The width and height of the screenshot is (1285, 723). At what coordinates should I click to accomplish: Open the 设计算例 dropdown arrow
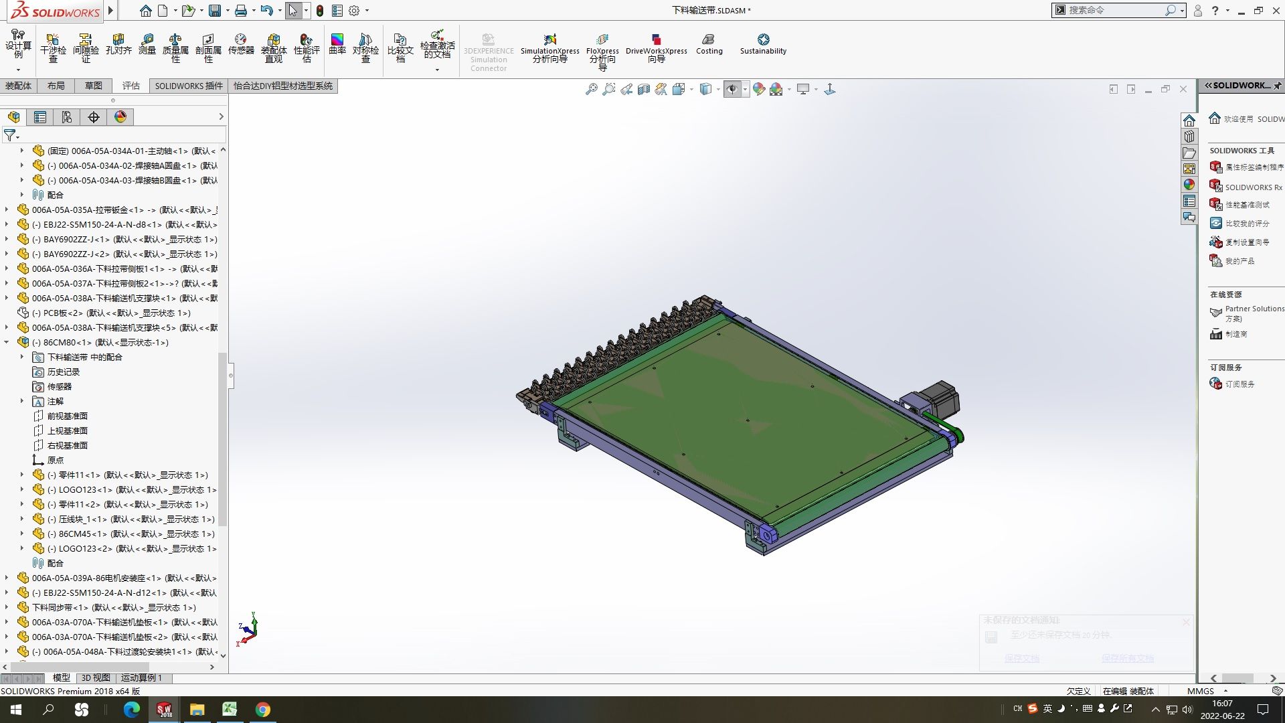tap(18, 70)
